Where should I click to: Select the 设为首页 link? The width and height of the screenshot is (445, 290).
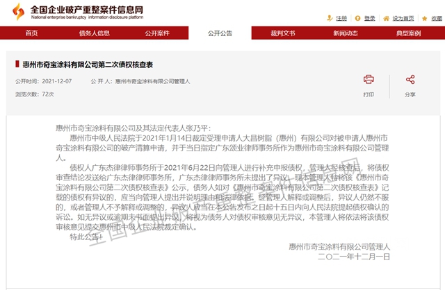click(x=403, y=19)
